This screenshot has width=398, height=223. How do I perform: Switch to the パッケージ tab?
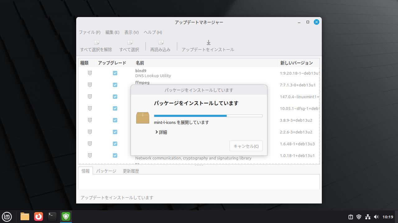point(106,171)
